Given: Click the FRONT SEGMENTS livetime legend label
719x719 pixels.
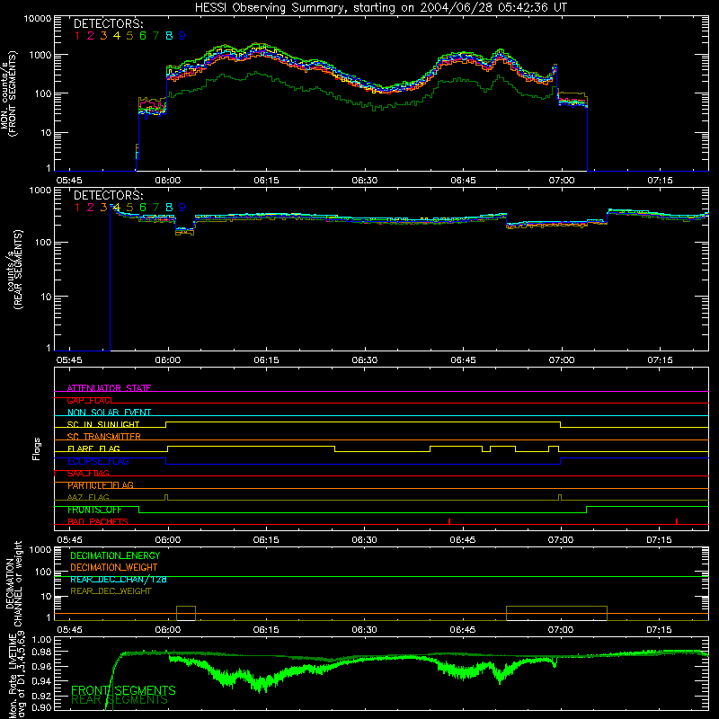Looking at the screenshot, I should [x=123, y=690].
